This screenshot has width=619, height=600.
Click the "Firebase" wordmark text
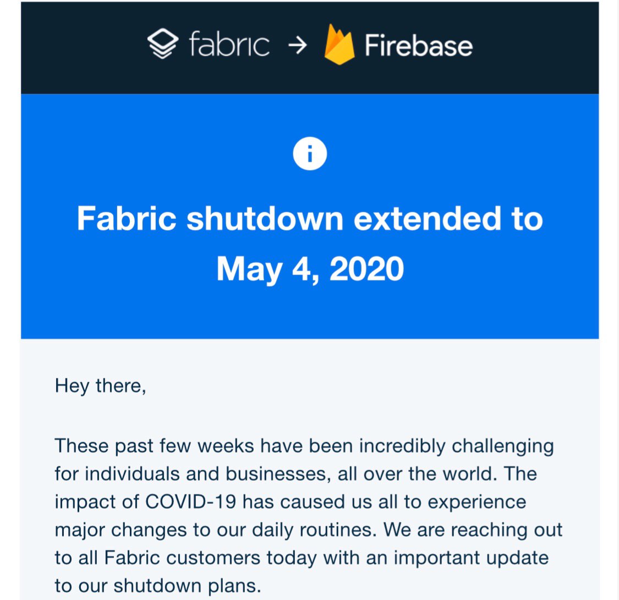(418, 46)
